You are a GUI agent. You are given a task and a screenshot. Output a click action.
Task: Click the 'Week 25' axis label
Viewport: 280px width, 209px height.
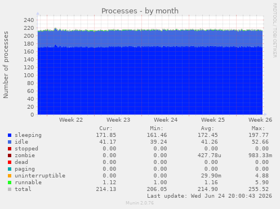213,120
